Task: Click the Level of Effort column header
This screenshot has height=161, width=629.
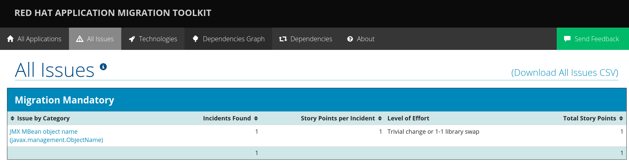Action: [408, 118]
